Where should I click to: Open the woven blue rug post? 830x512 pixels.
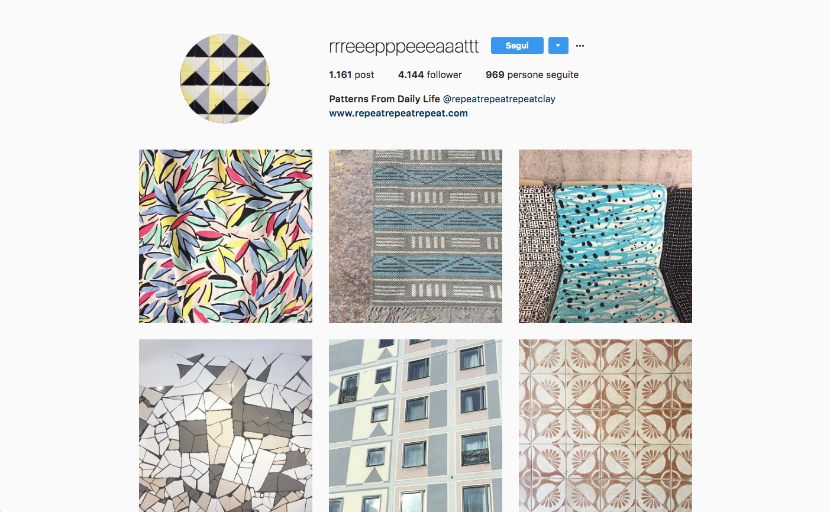pyautogui.click(x=415, y=236)
